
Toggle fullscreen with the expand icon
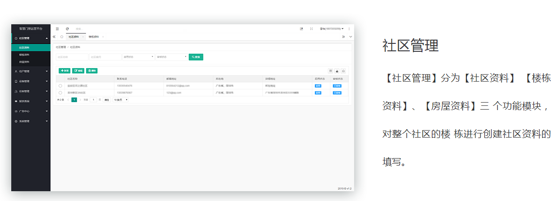point(312,29)
